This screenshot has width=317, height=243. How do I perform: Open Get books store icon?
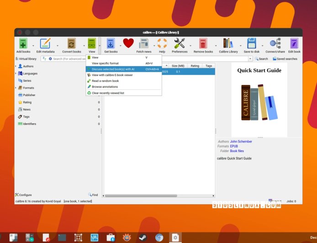[111, 44]
